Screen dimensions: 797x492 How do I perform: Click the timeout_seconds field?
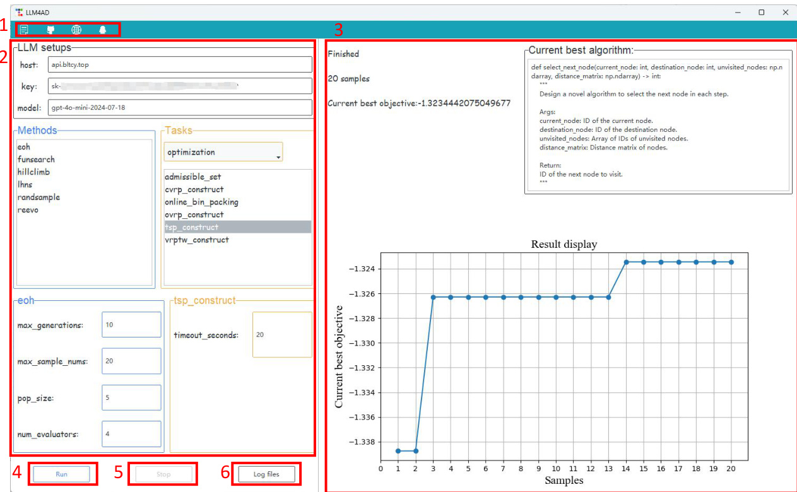click(x=281, y=335)
